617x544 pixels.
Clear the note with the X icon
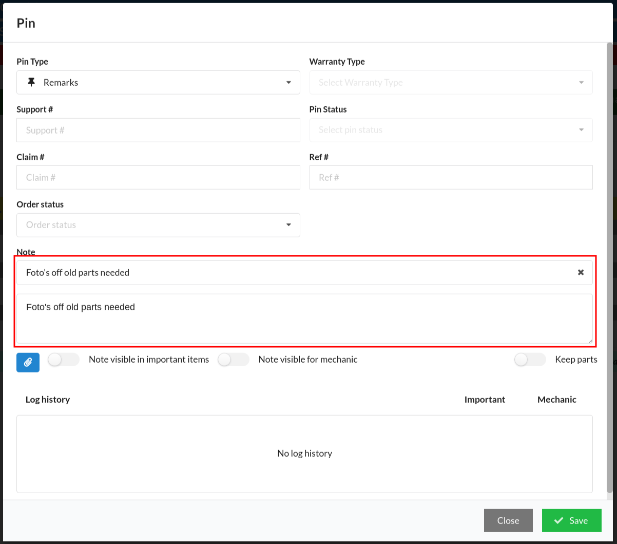click(581, 272)
